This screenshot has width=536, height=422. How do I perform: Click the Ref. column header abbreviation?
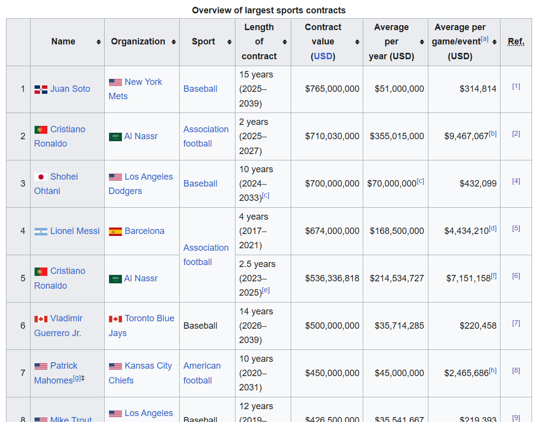(x=516, y=42)
